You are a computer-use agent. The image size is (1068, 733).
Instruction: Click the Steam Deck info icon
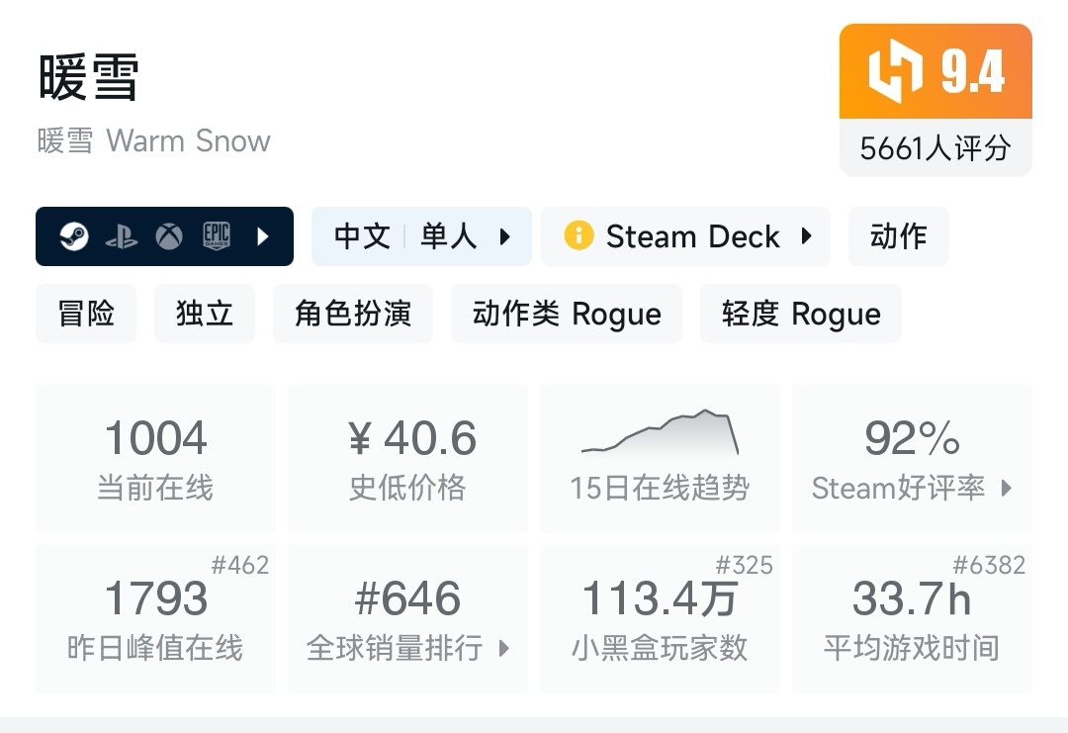click(x=578, y=236)
